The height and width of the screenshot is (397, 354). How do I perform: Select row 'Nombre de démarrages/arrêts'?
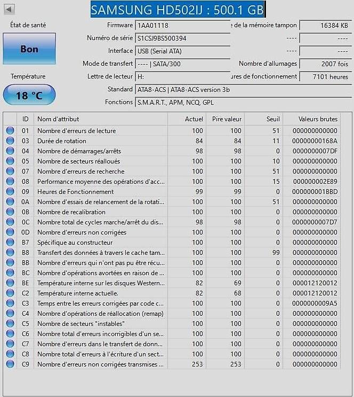(x=172, y=151)
